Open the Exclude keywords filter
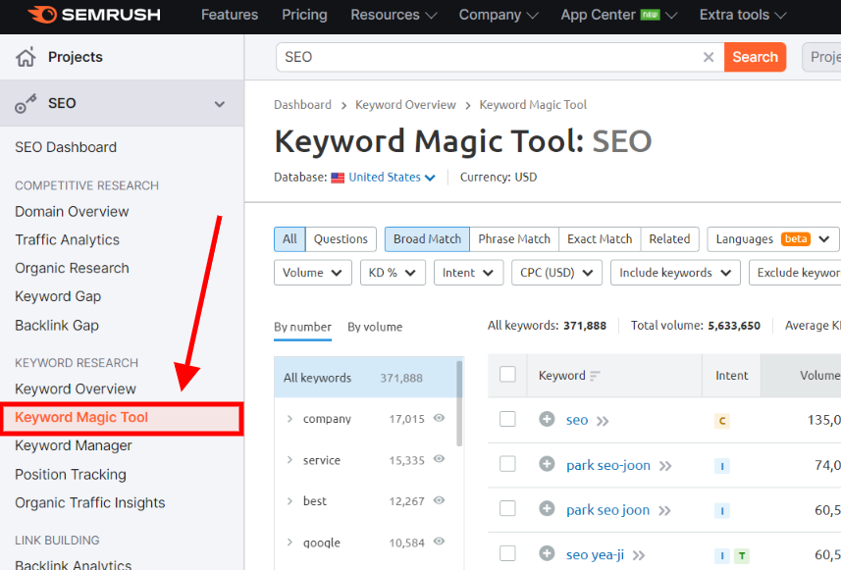841x570 pixels. (795, 273)
